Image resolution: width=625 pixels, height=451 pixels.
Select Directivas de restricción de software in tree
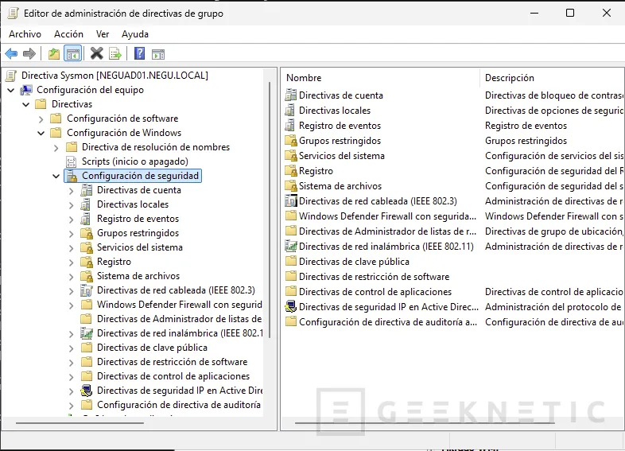point(173,362)
